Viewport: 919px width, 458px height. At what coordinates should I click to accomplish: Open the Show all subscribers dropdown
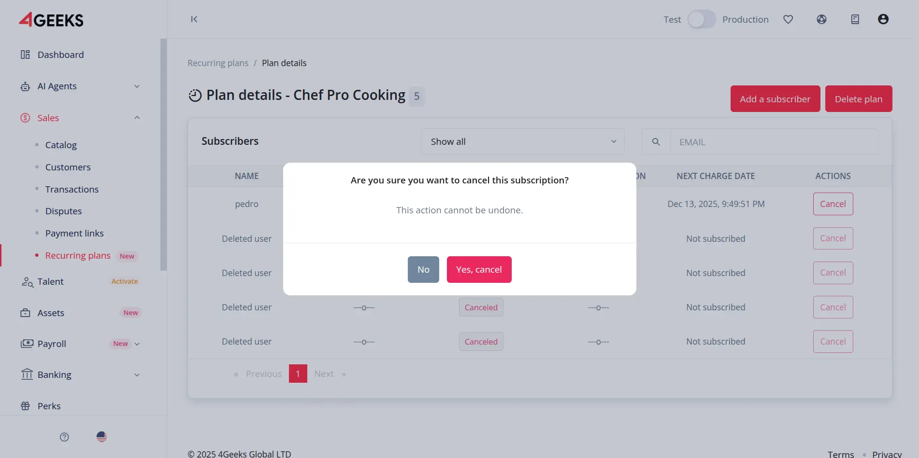tap(522, 141)
